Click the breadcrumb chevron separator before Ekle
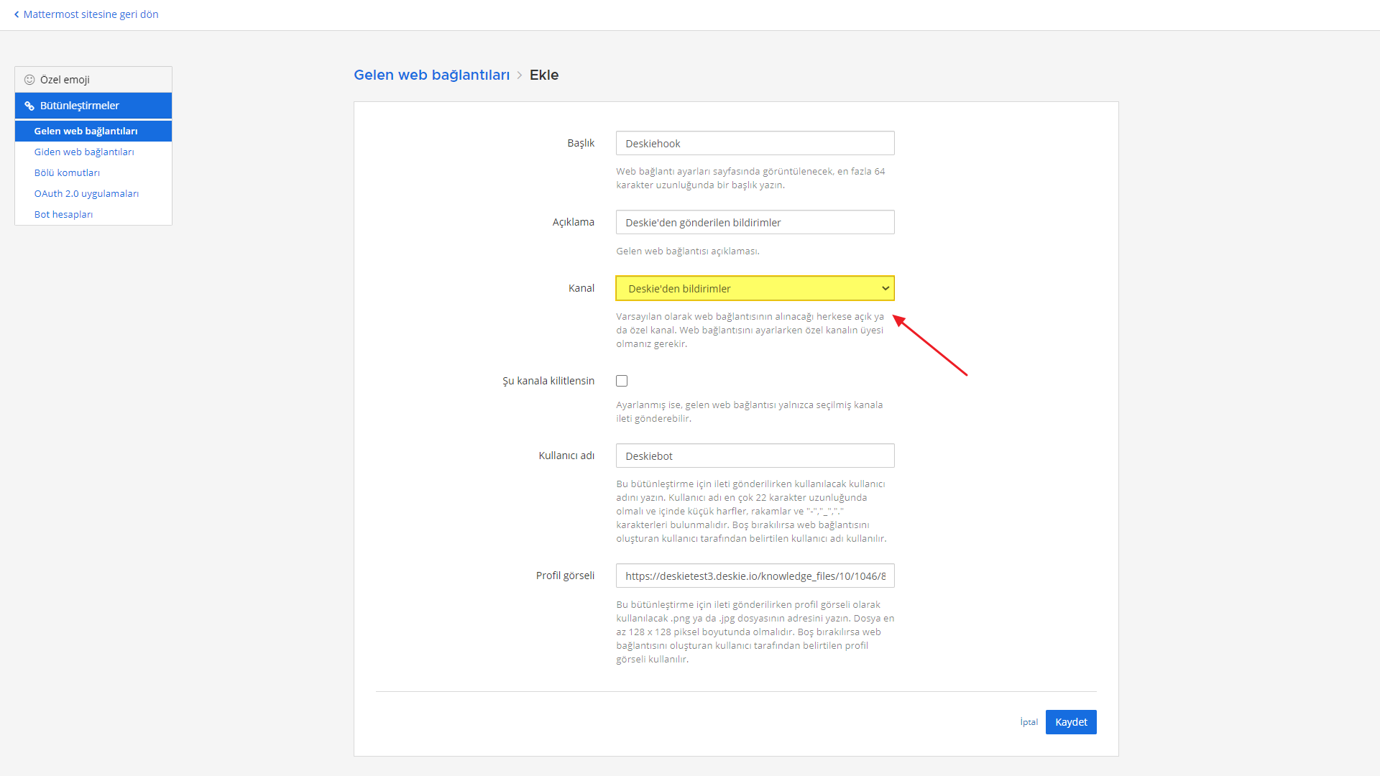Viewport: 1380px width, 776px height. click(x=519, y=75)
